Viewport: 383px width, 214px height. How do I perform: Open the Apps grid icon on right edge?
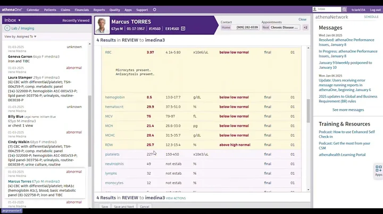pos(379,170)
